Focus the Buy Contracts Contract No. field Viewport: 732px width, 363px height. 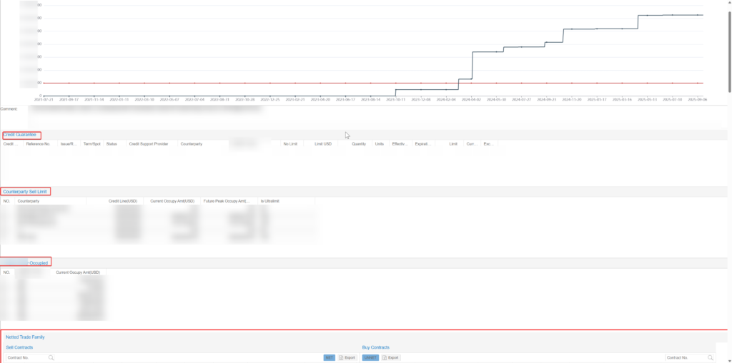click(685, 357)
